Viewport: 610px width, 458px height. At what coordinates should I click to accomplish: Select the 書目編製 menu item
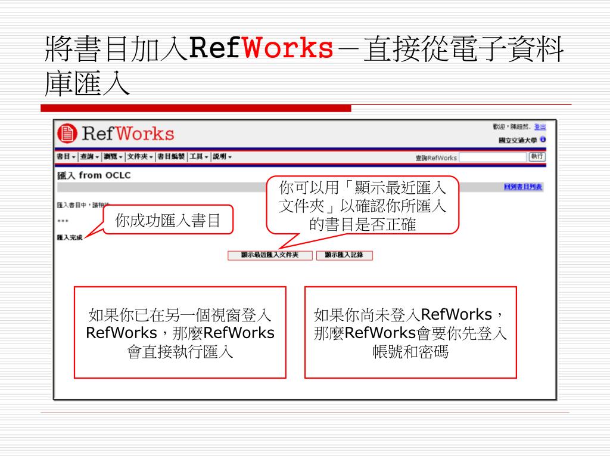click(171, 157)
